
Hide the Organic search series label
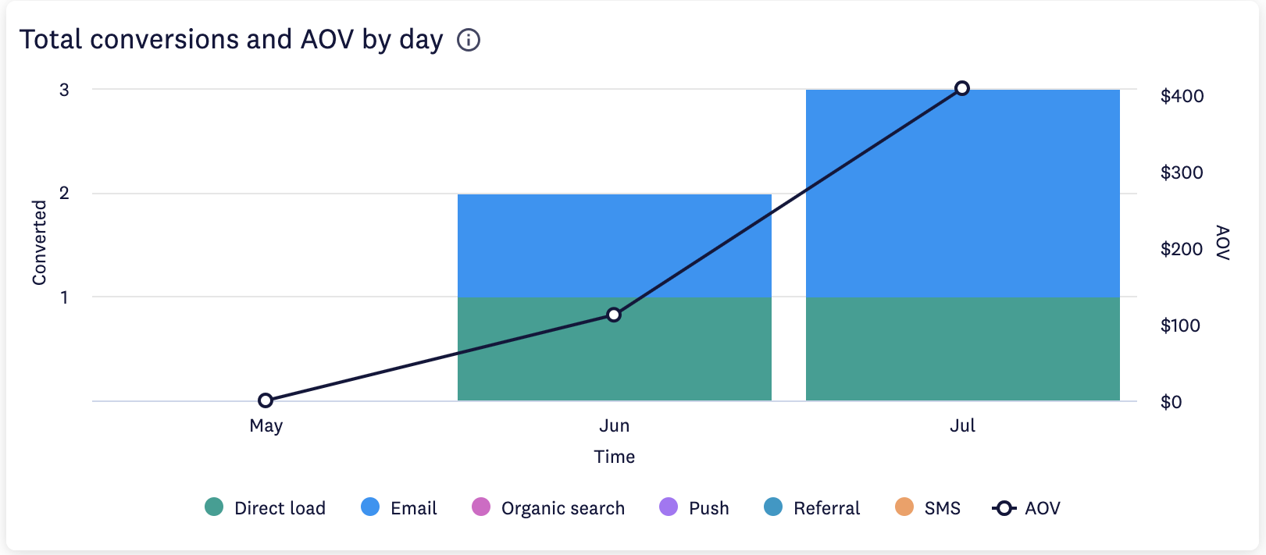click(x=562, y=508)
